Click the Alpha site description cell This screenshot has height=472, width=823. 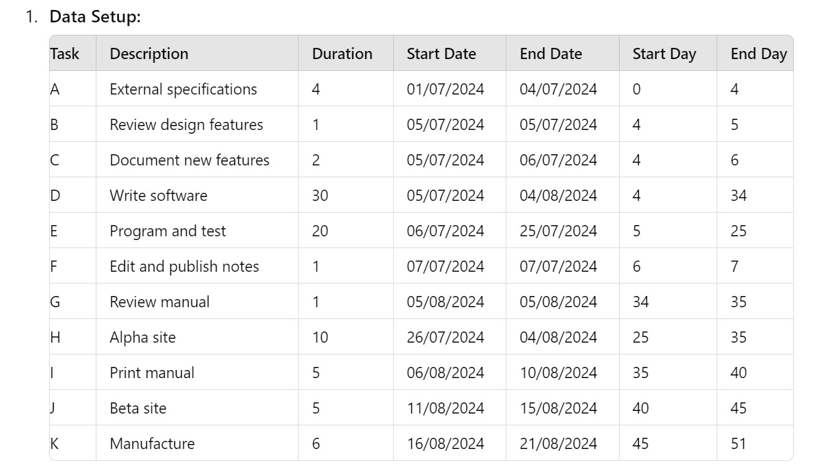point(141,337)
